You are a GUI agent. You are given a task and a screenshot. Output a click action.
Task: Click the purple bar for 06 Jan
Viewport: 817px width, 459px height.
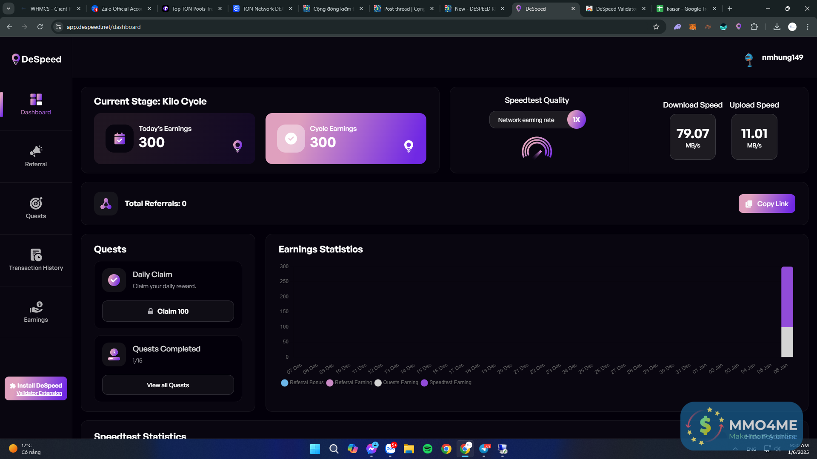pyautogui.click(x=787, y=297)
